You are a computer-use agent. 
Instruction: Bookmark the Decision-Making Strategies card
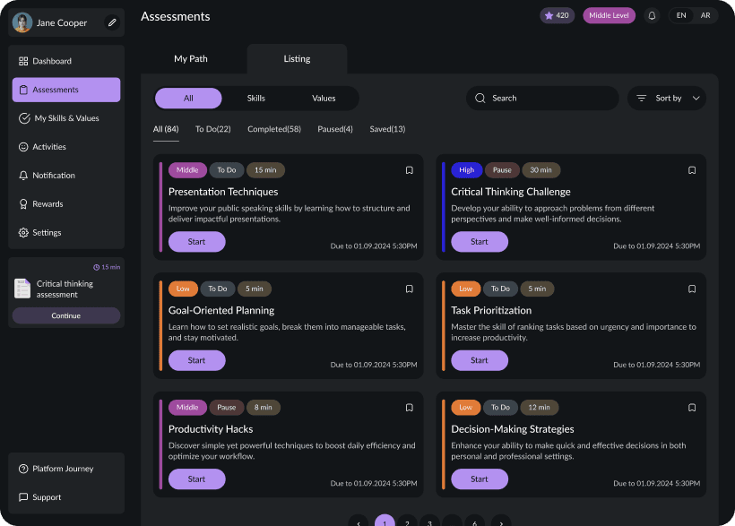(x=692, y=407)
